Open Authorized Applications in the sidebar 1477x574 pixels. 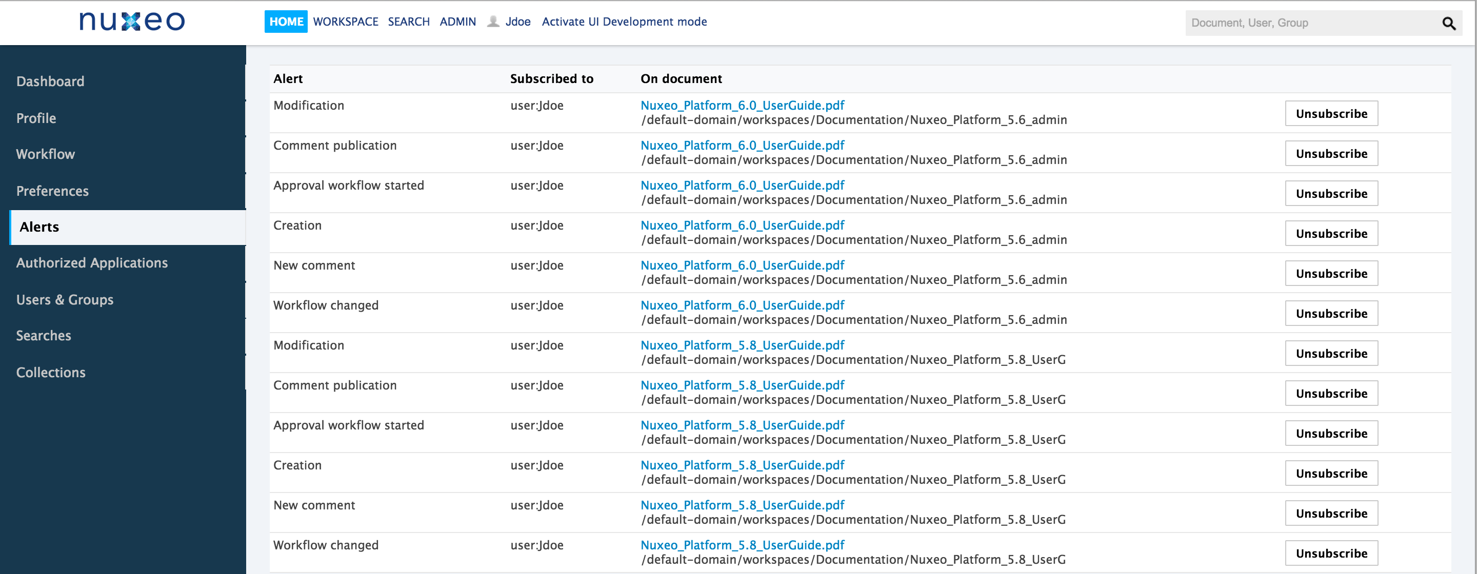tap(92, 263)
